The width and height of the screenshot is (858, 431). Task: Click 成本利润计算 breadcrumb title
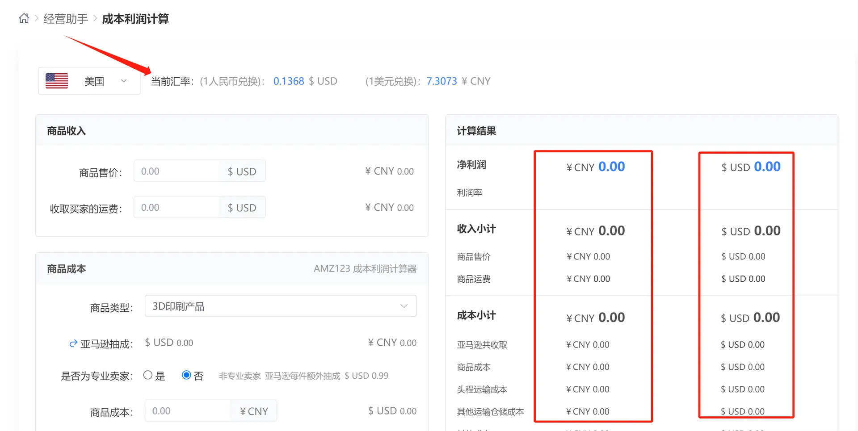[135, 19]
